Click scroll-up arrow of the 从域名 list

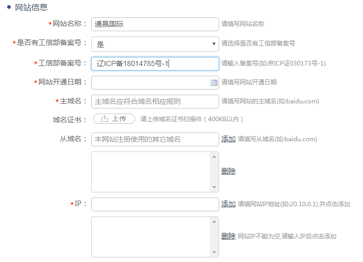[x=215, y=156]
